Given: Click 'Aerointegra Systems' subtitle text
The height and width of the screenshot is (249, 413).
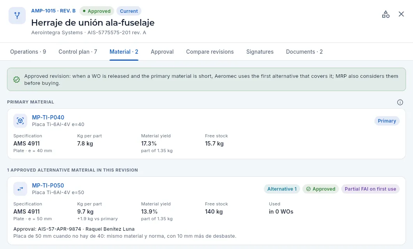Looking at the screenshot, I should tap(57, 33).
